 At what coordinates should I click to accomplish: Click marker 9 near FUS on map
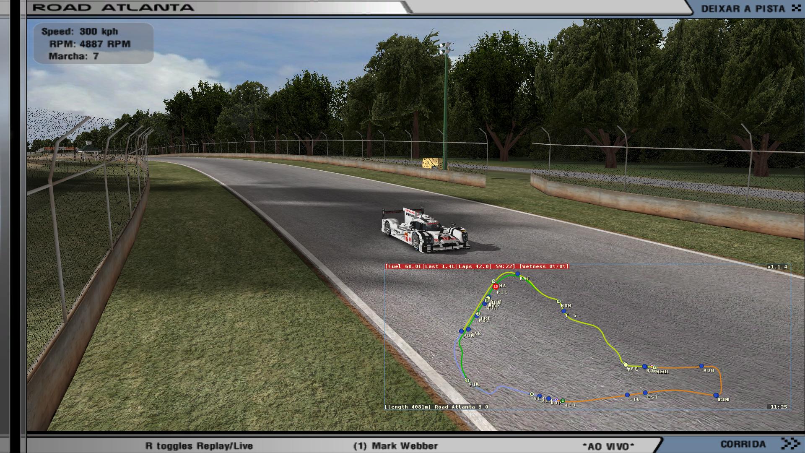pos(467,380)
